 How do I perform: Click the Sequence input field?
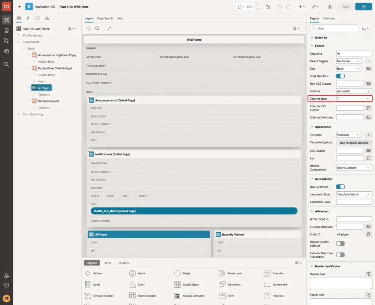coord(354,54)
